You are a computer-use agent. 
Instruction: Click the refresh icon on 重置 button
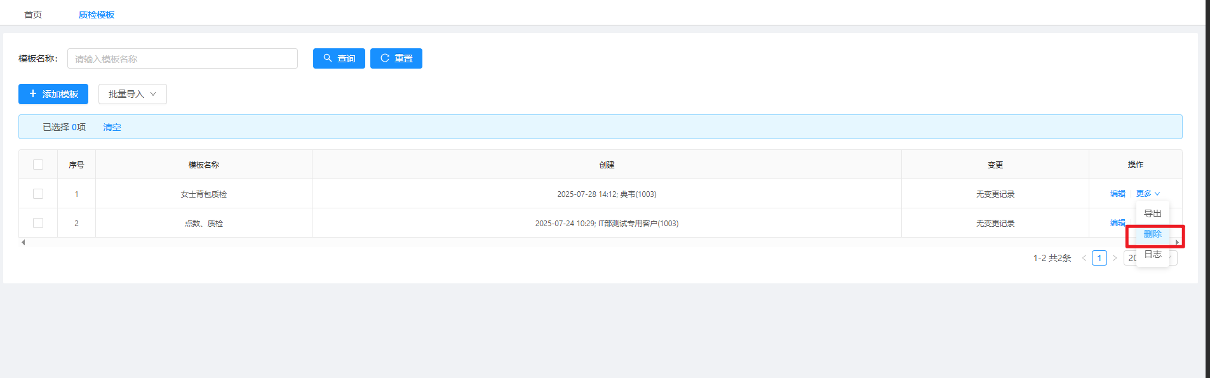(x=385, y=58)
